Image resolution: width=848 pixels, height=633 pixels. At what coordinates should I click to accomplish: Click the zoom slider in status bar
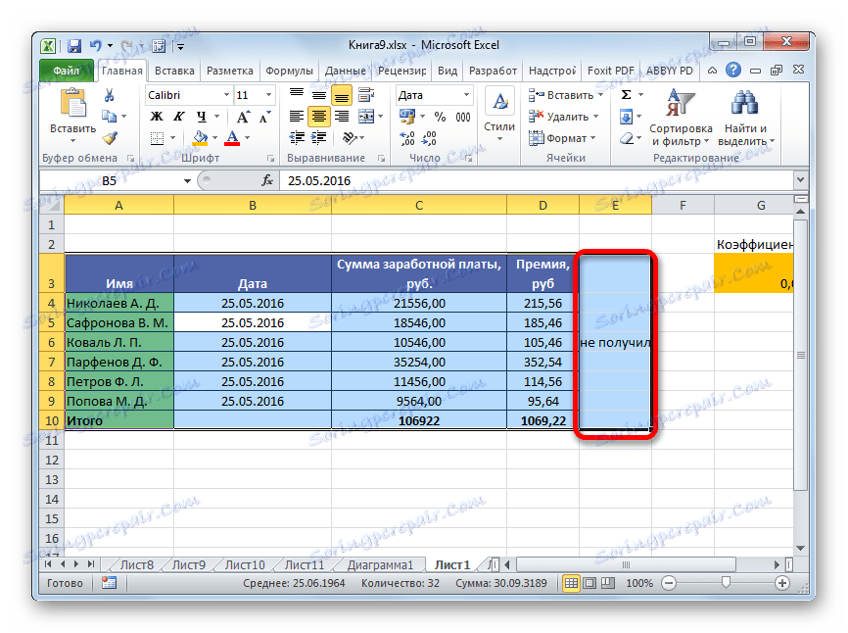726,582
